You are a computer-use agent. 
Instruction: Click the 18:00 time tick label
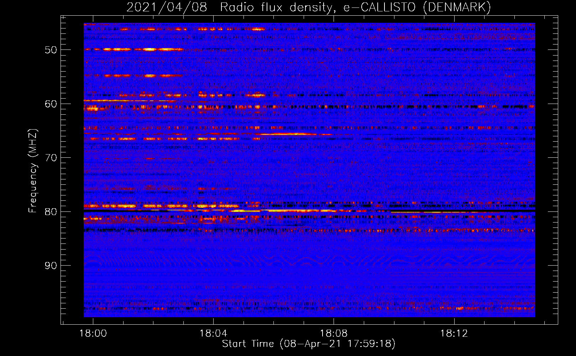click(x=93, y=334)
